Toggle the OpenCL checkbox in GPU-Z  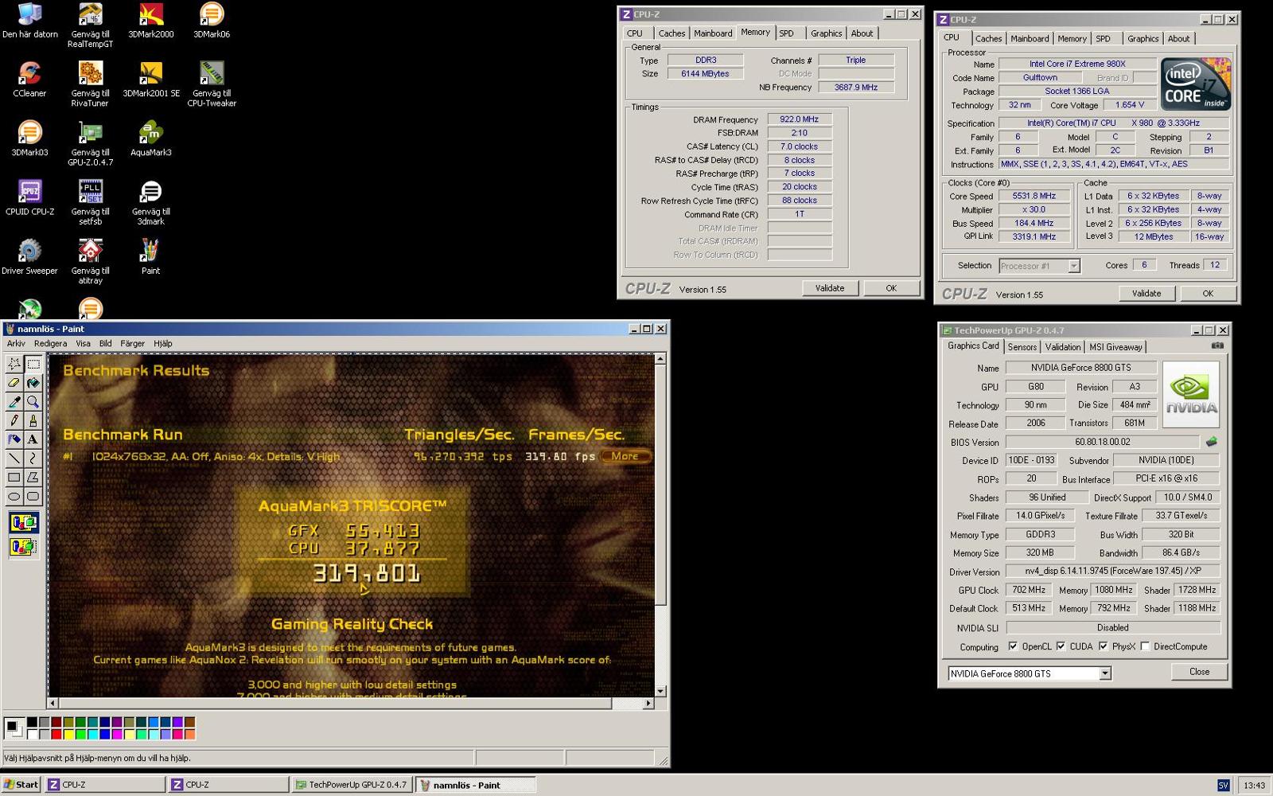1013,646
